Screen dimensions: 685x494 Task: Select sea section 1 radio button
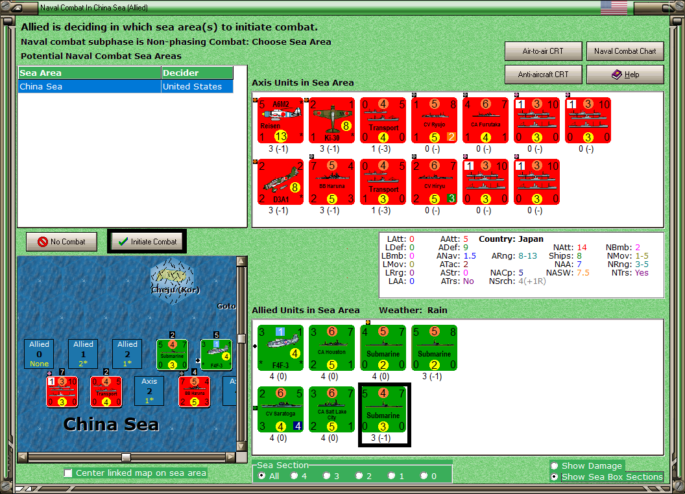tap(391, 476)
